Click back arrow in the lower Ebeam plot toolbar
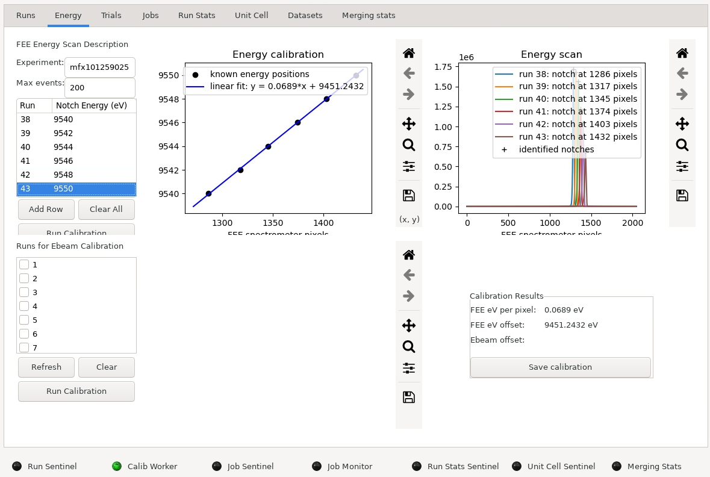The image size is (710, 477). 408,275
